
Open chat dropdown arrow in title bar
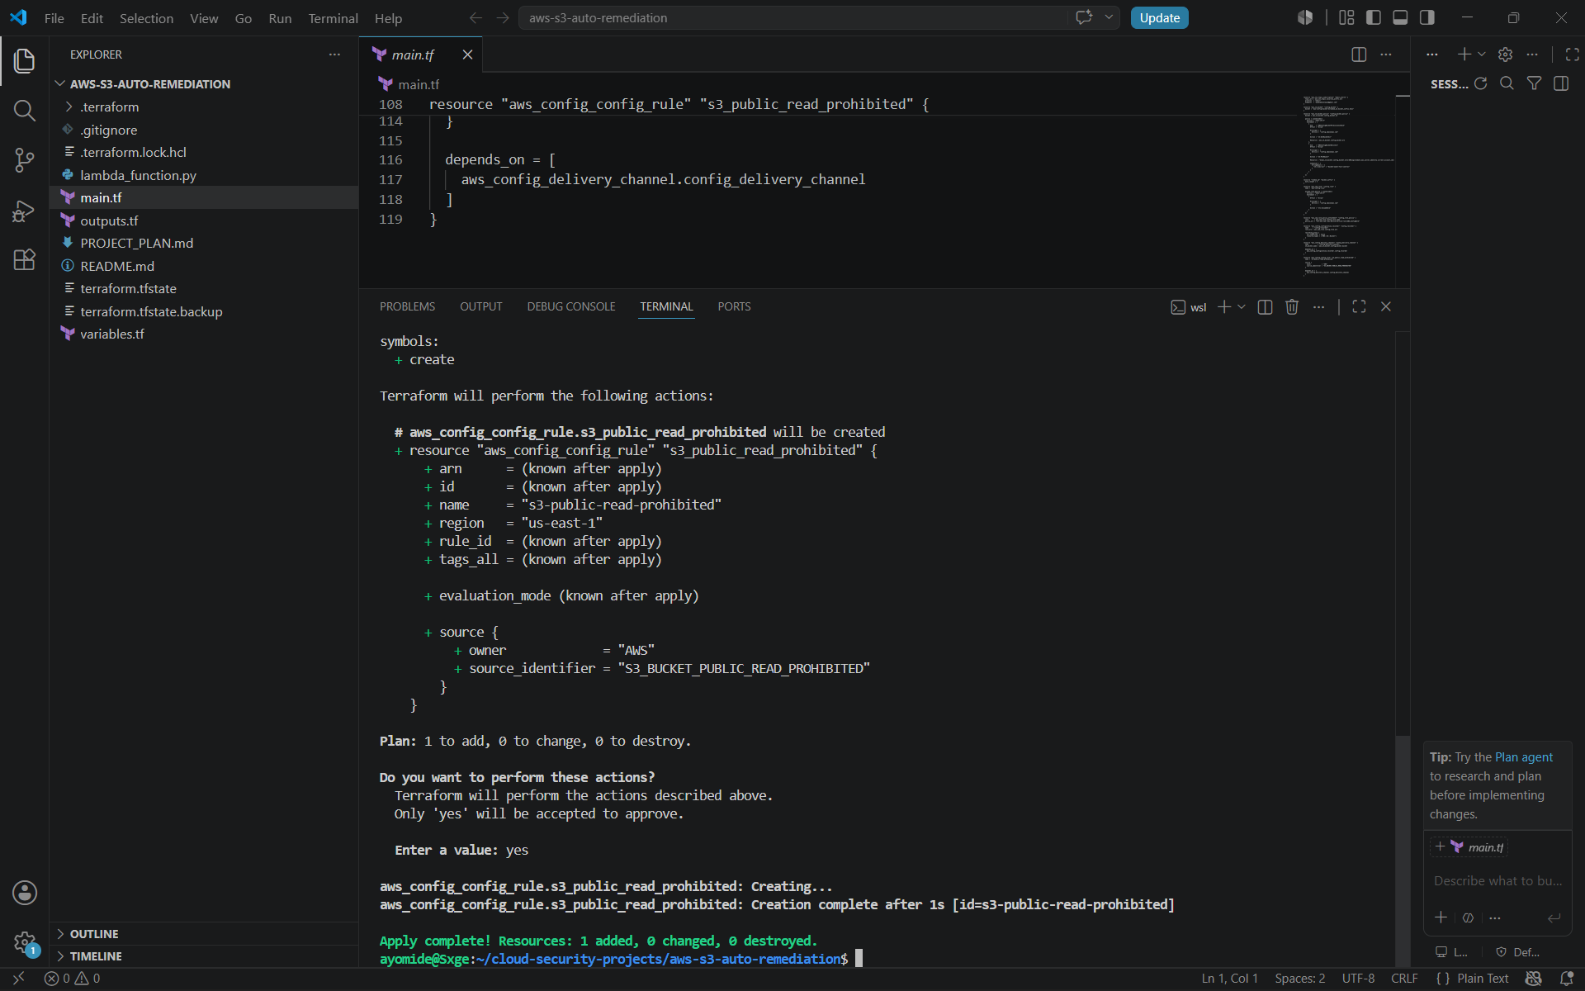tap(1109, 17)
